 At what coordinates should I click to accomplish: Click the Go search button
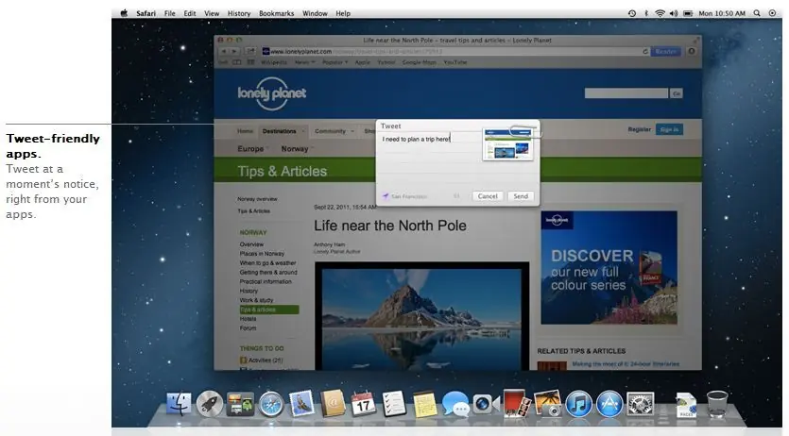[x=677, y=93]
